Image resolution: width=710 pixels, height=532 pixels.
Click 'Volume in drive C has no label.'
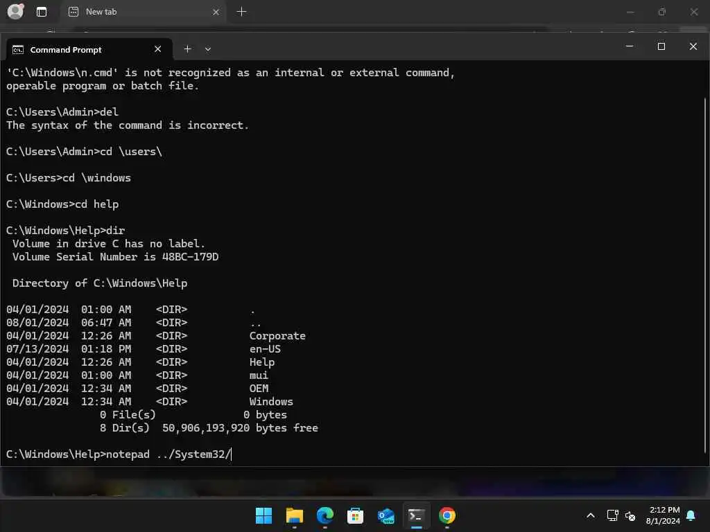click(x=109, y=243)
